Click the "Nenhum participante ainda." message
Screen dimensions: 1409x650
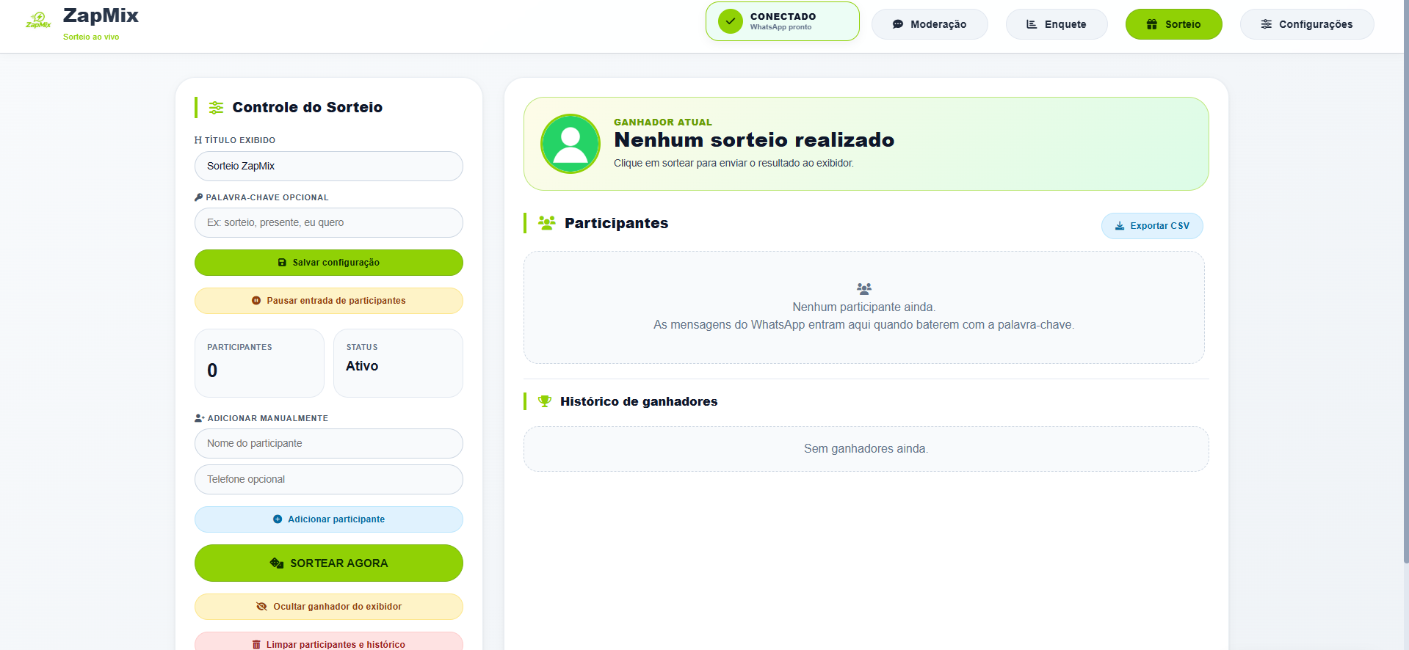click(x=864, y=307)
